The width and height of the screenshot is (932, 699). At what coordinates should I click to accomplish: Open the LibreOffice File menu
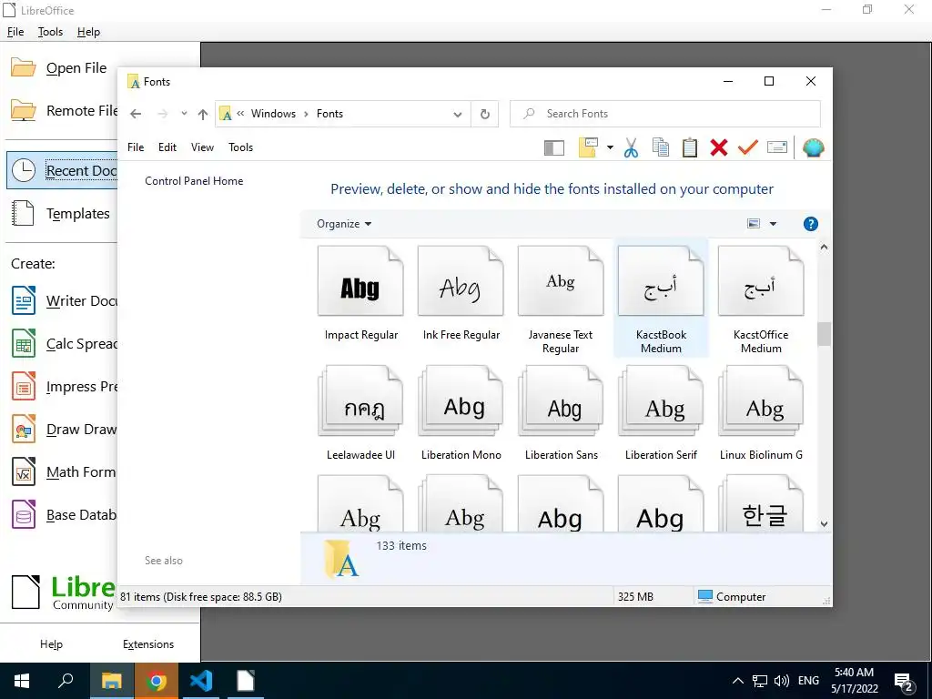(15, 32)
